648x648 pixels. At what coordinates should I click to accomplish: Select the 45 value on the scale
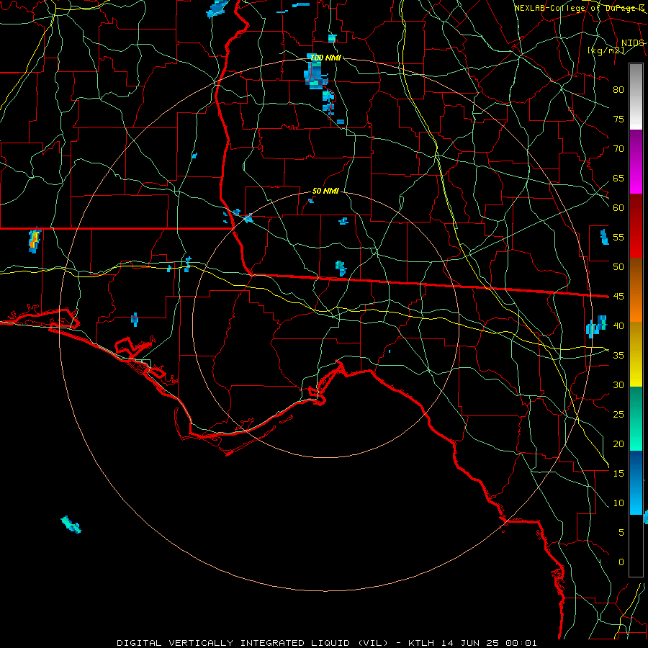[x=618, y=297]
